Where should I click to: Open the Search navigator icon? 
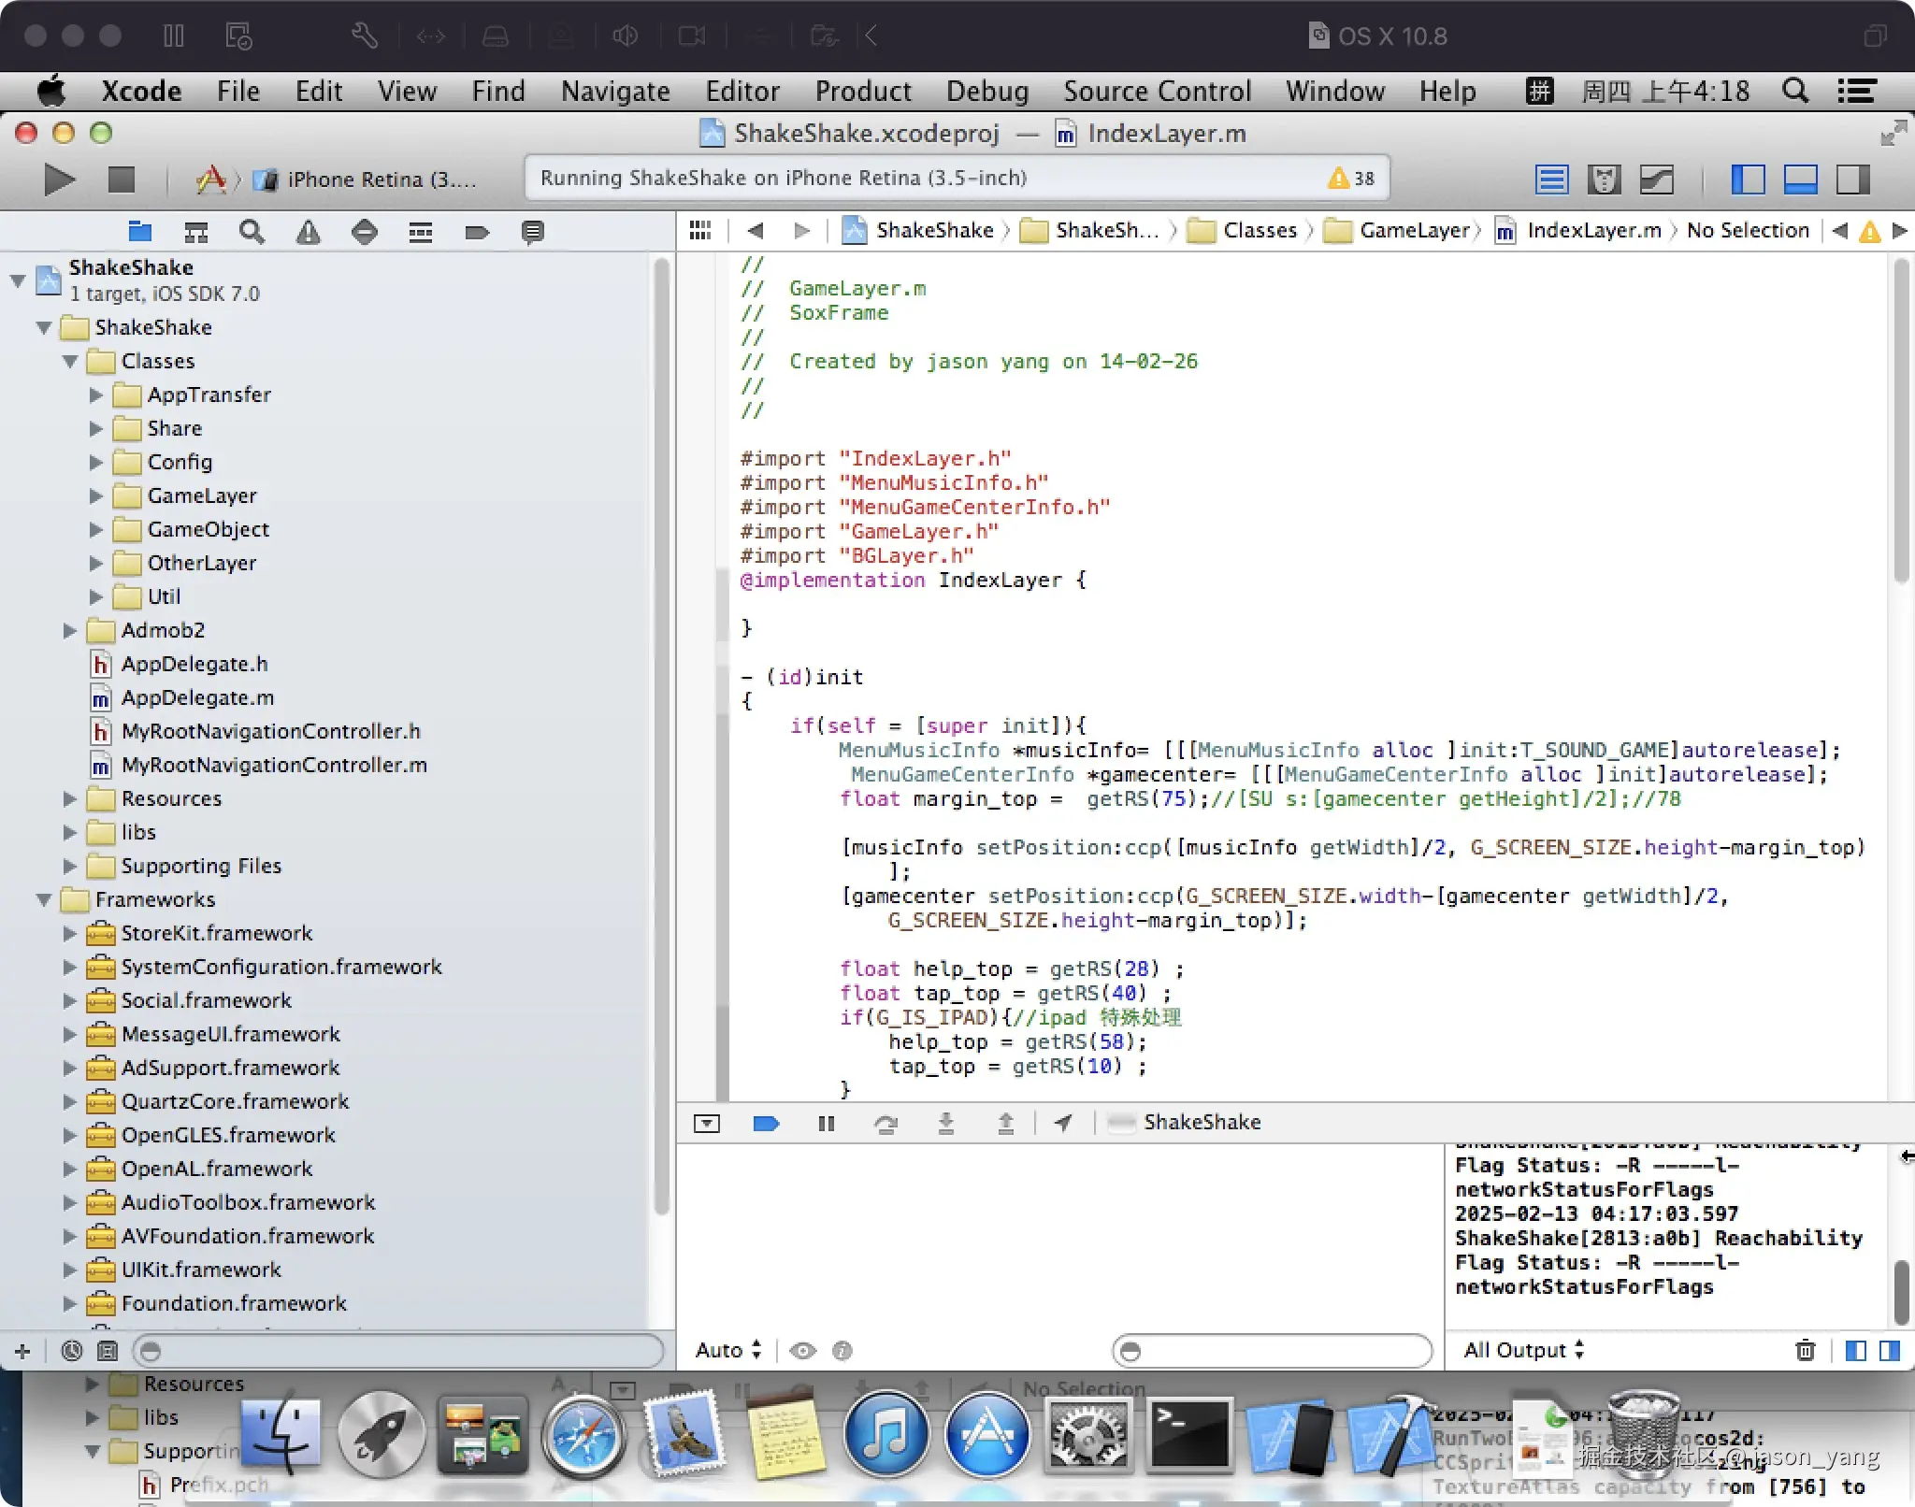tap(252, 232)
